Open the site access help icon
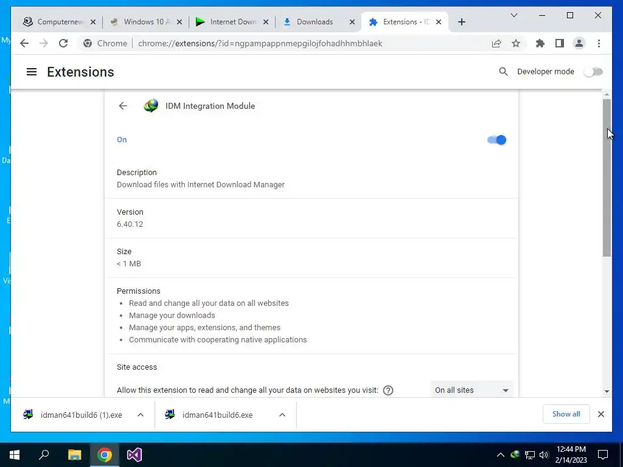The height and width of the screenshot is (467, 623). (388, 390)
